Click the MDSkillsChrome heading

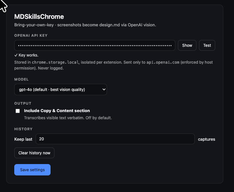(39, 17)
